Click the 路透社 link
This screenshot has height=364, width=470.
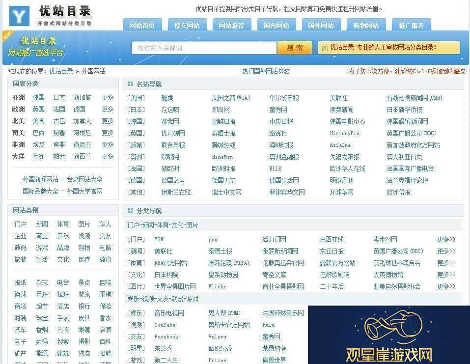point(278,134)
